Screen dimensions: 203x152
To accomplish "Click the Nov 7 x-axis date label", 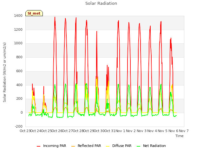I will tap(184, 131).
